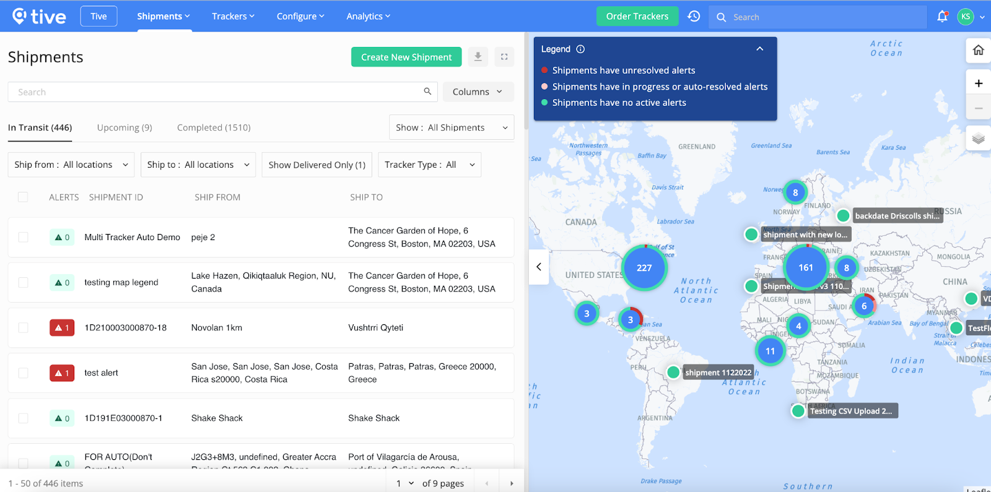The height and width of the screenshot is (492, 991).
Task: Switch to Completed (1510) tab
Action: (x=214, y=127)
